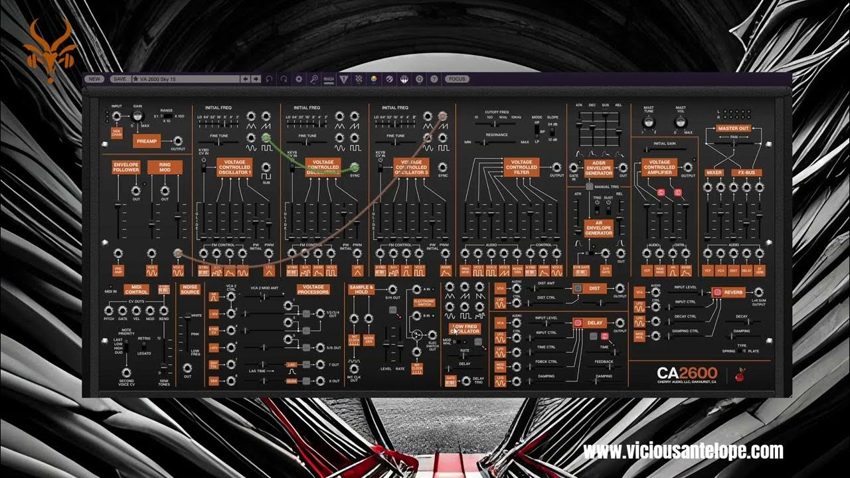Image resolution: width=850 pixels, height=478 pixels.
Task: Click the S/H OUT jack
Action: click(392, 289)
